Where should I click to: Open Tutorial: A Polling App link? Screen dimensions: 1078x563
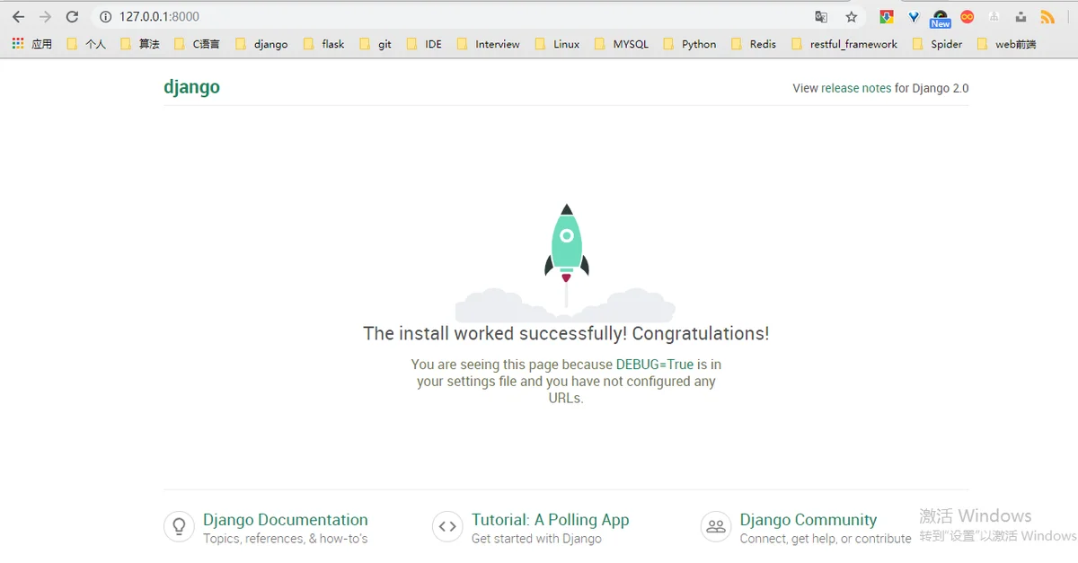point(550,520)
